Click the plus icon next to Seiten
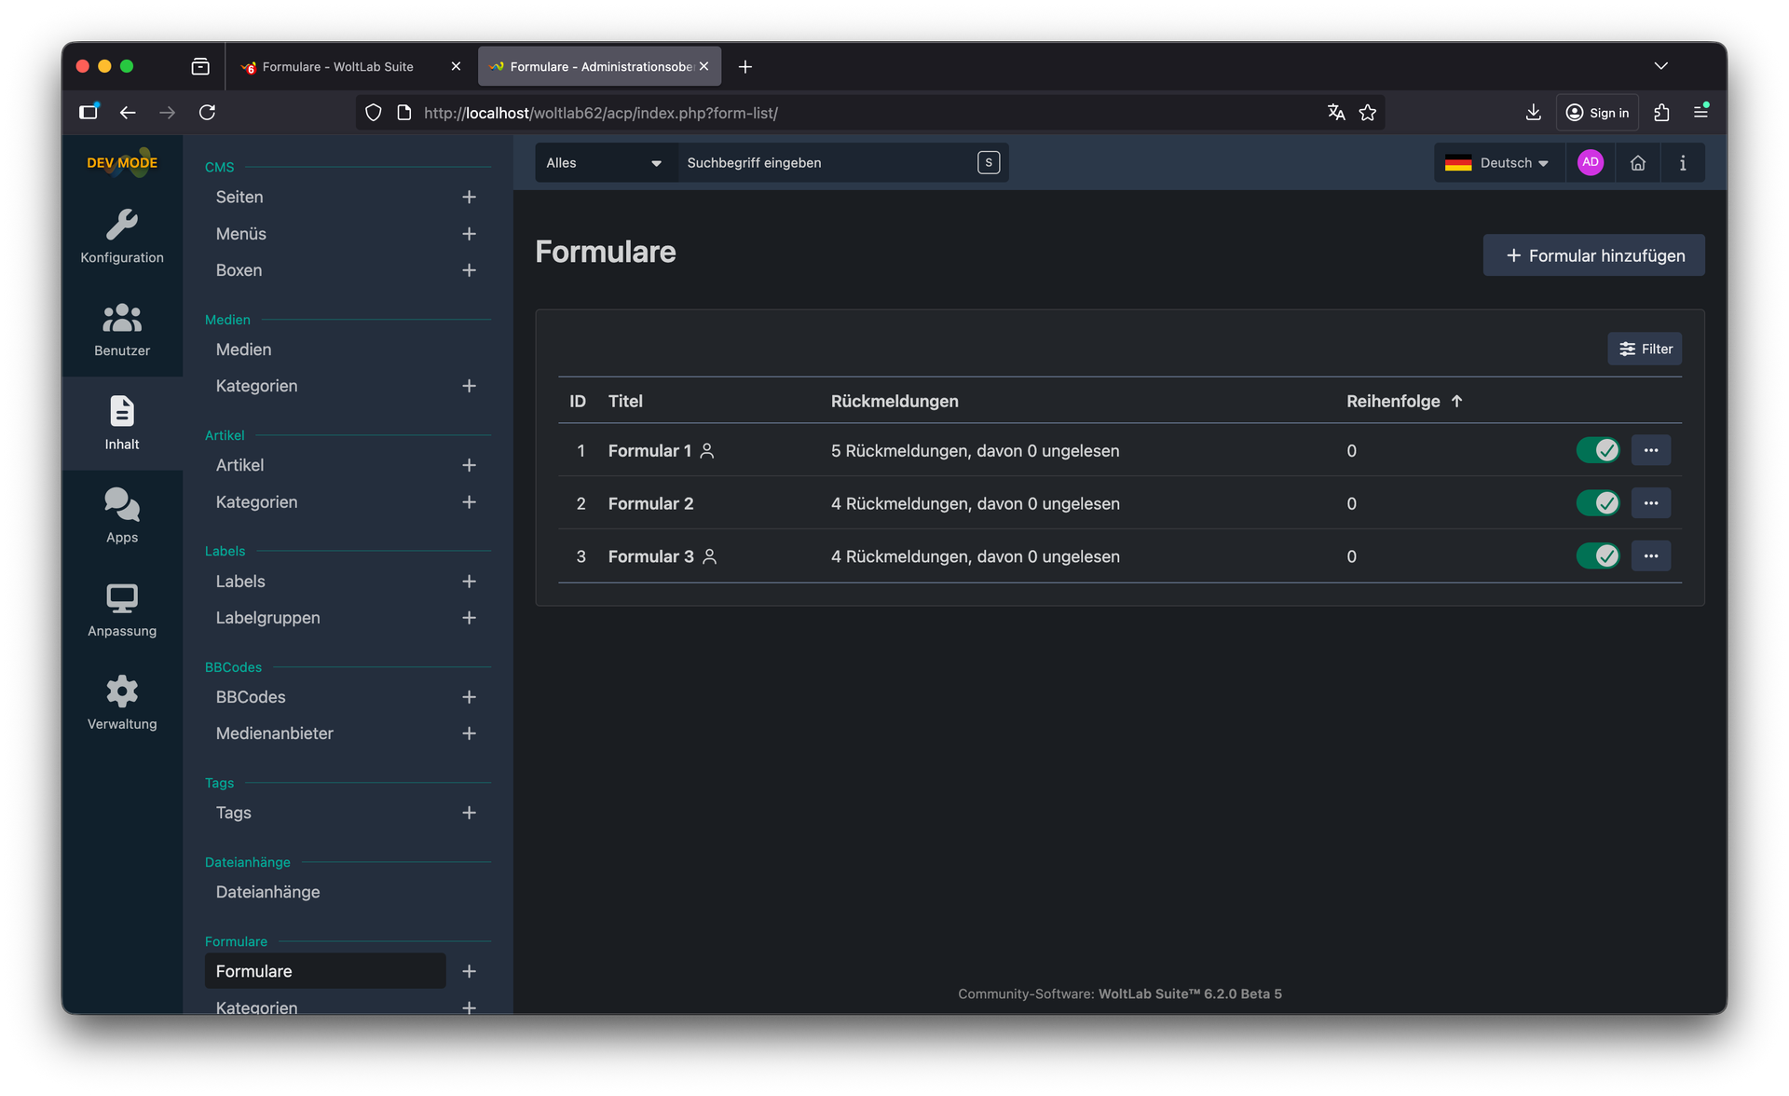Image resolution: width=1789 pixels, height=1096 pixels. coord(469,197)
